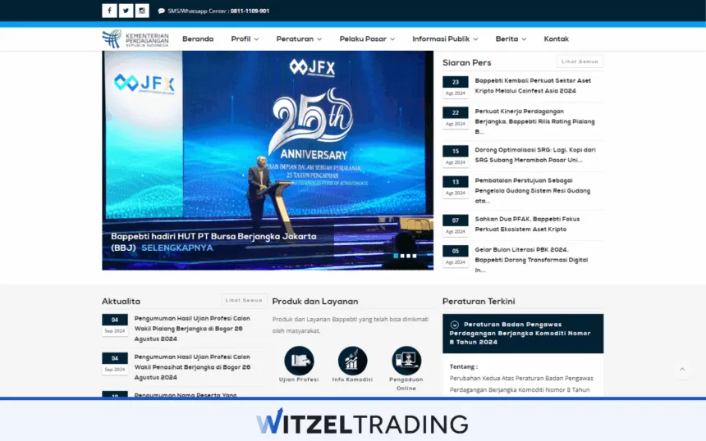Select the first slider dot indicator
This screenshot has height=441, width=706.
pyautogui.click(x=396, y=256)
